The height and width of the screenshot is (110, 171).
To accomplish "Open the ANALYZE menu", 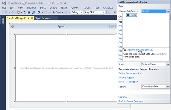I will (x=108, y=8).
